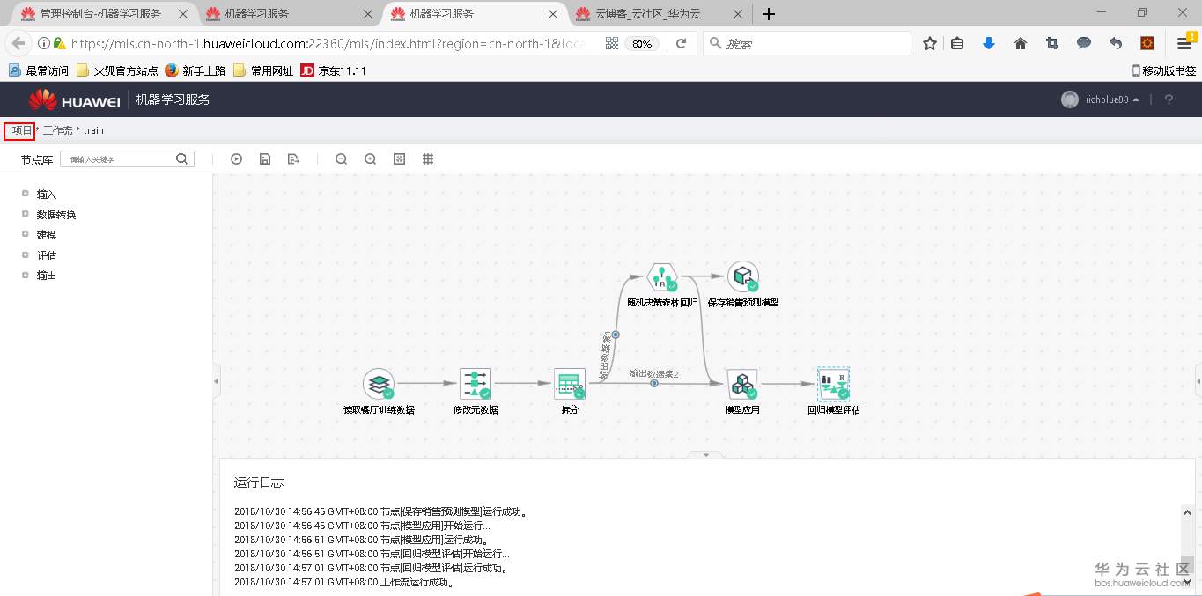Viewport: 1202px width, 596px height.
Task: Click the chat bubble toolbar icon
Action: pyautogui.click(x=1084, y=44)
